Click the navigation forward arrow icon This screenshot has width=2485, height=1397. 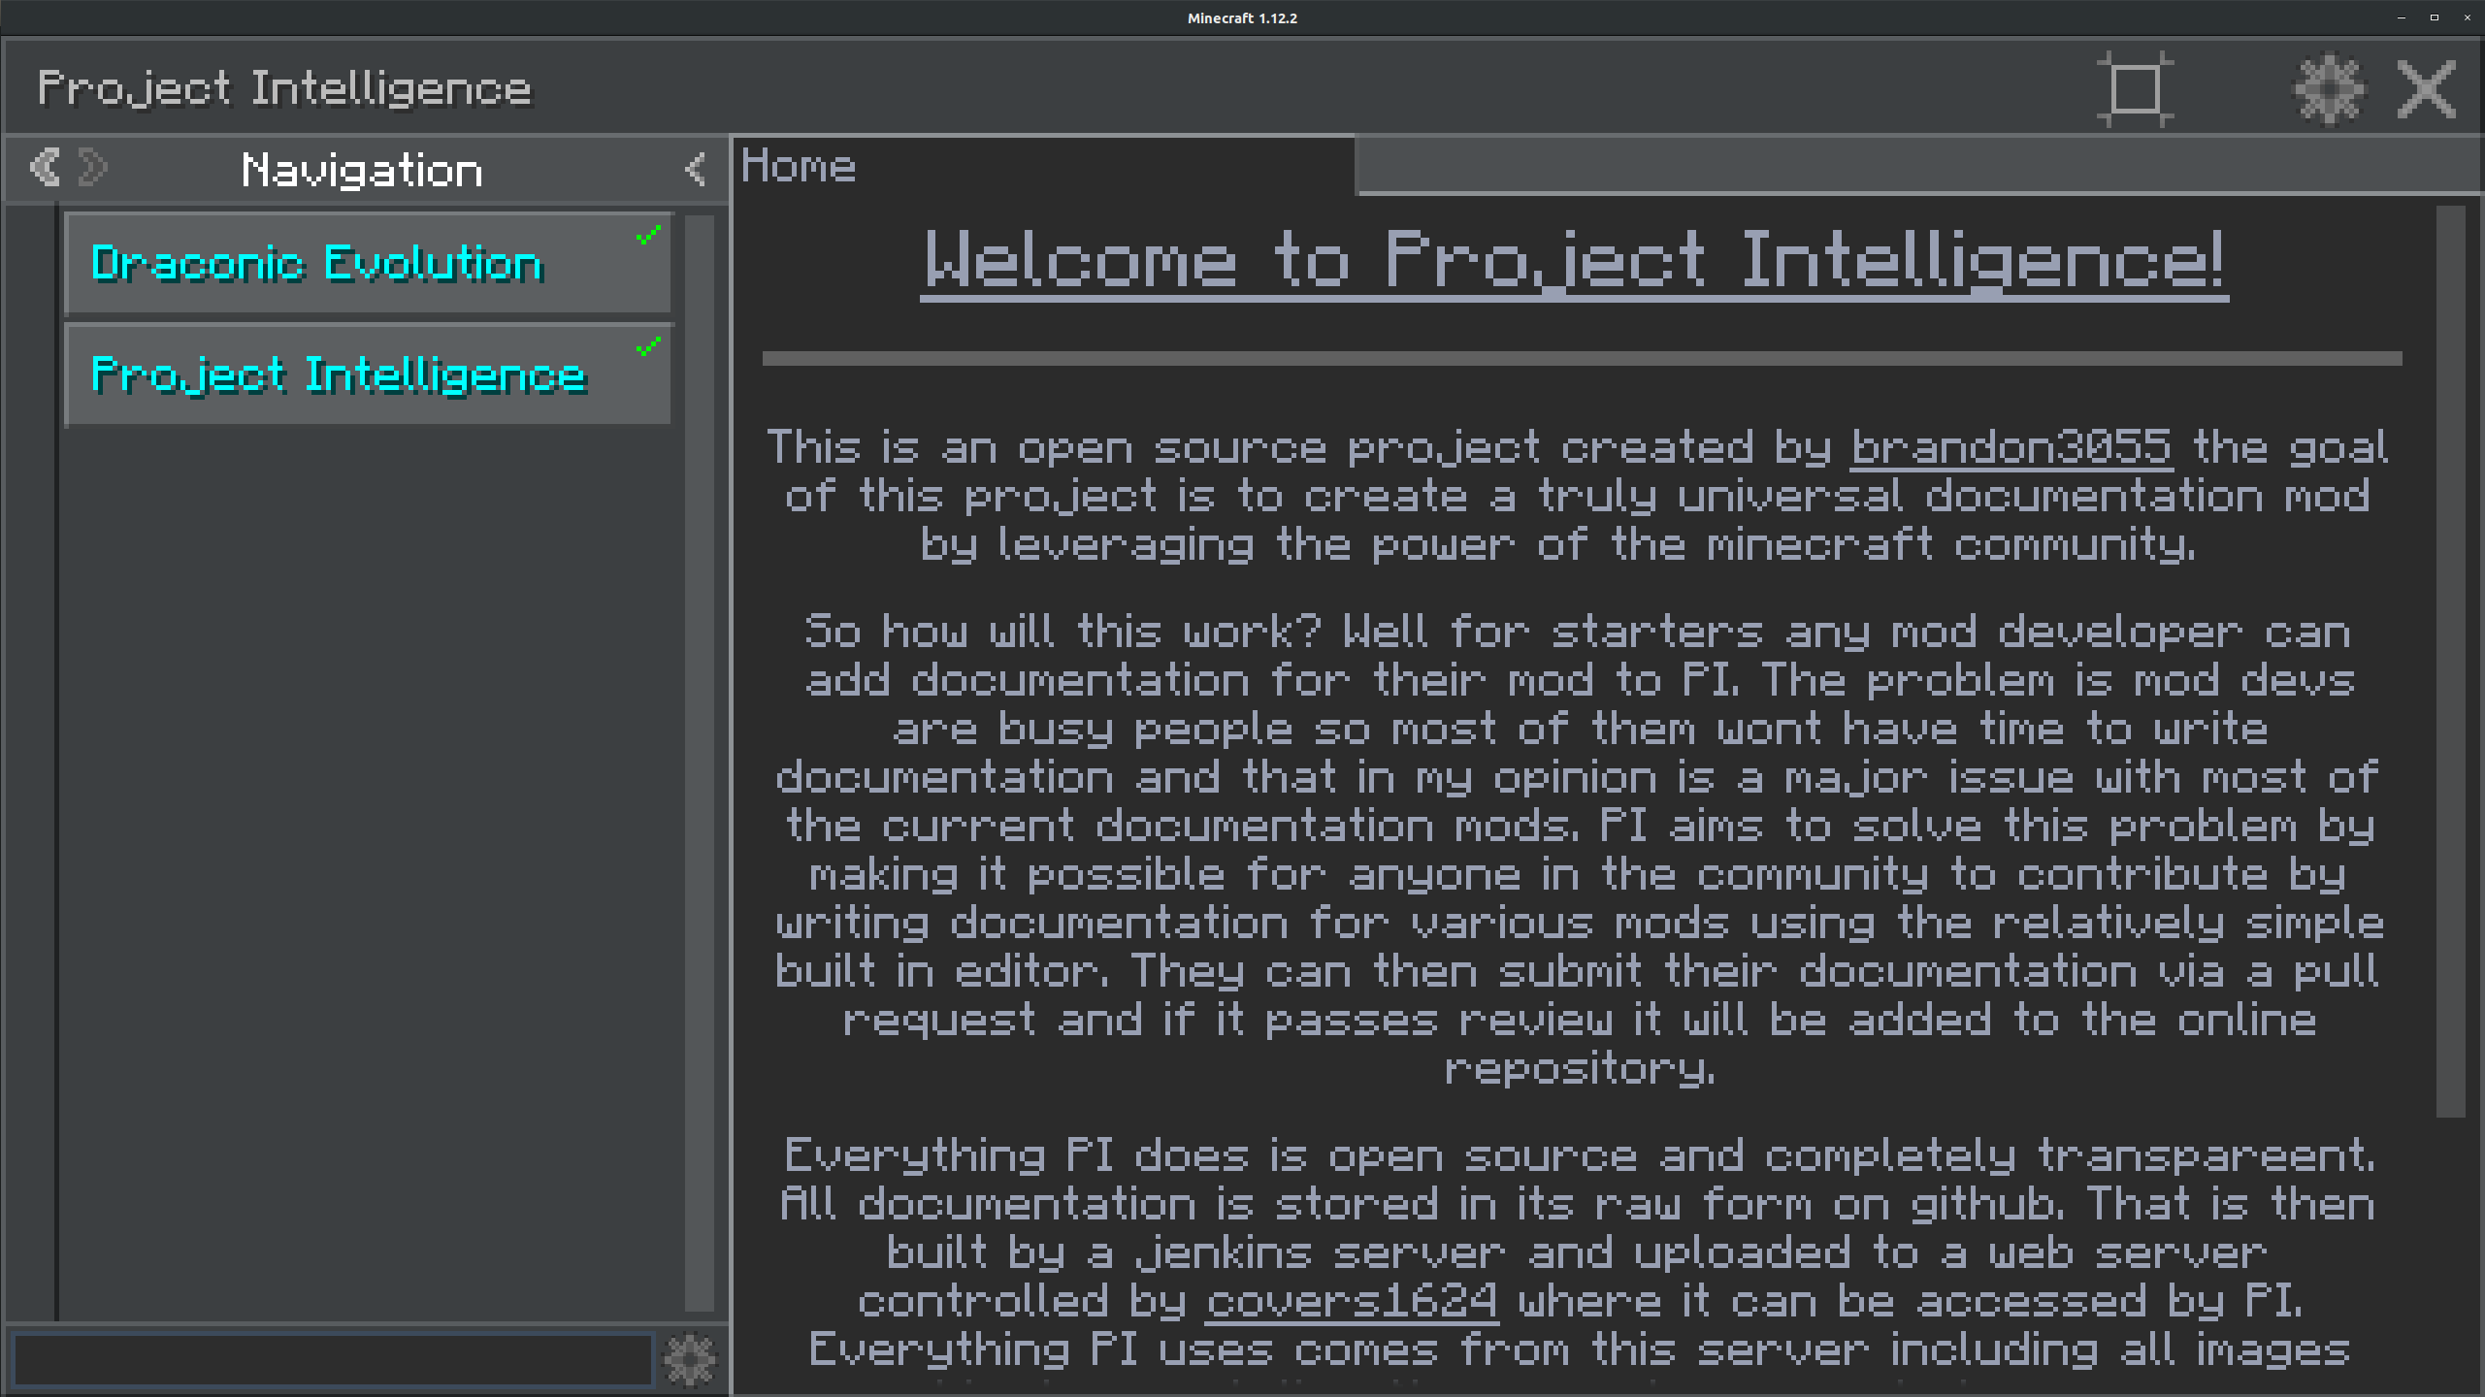click(93, 168)
